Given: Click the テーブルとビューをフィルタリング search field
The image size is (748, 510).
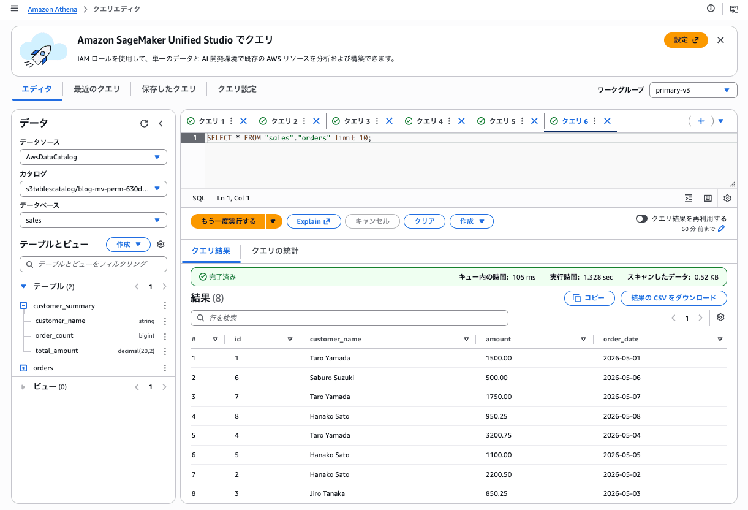Looking at the screenshot, I should [93, 264].
